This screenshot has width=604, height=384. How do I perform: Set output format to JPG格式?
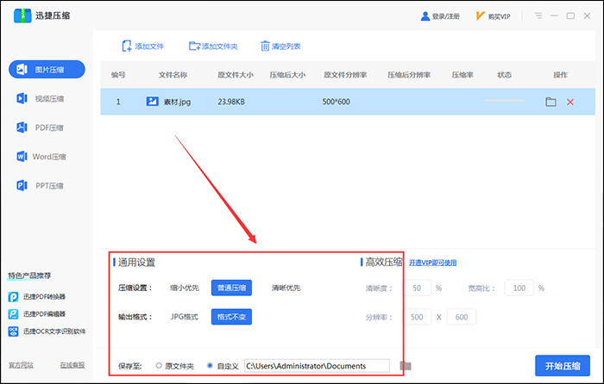(185, 317)
